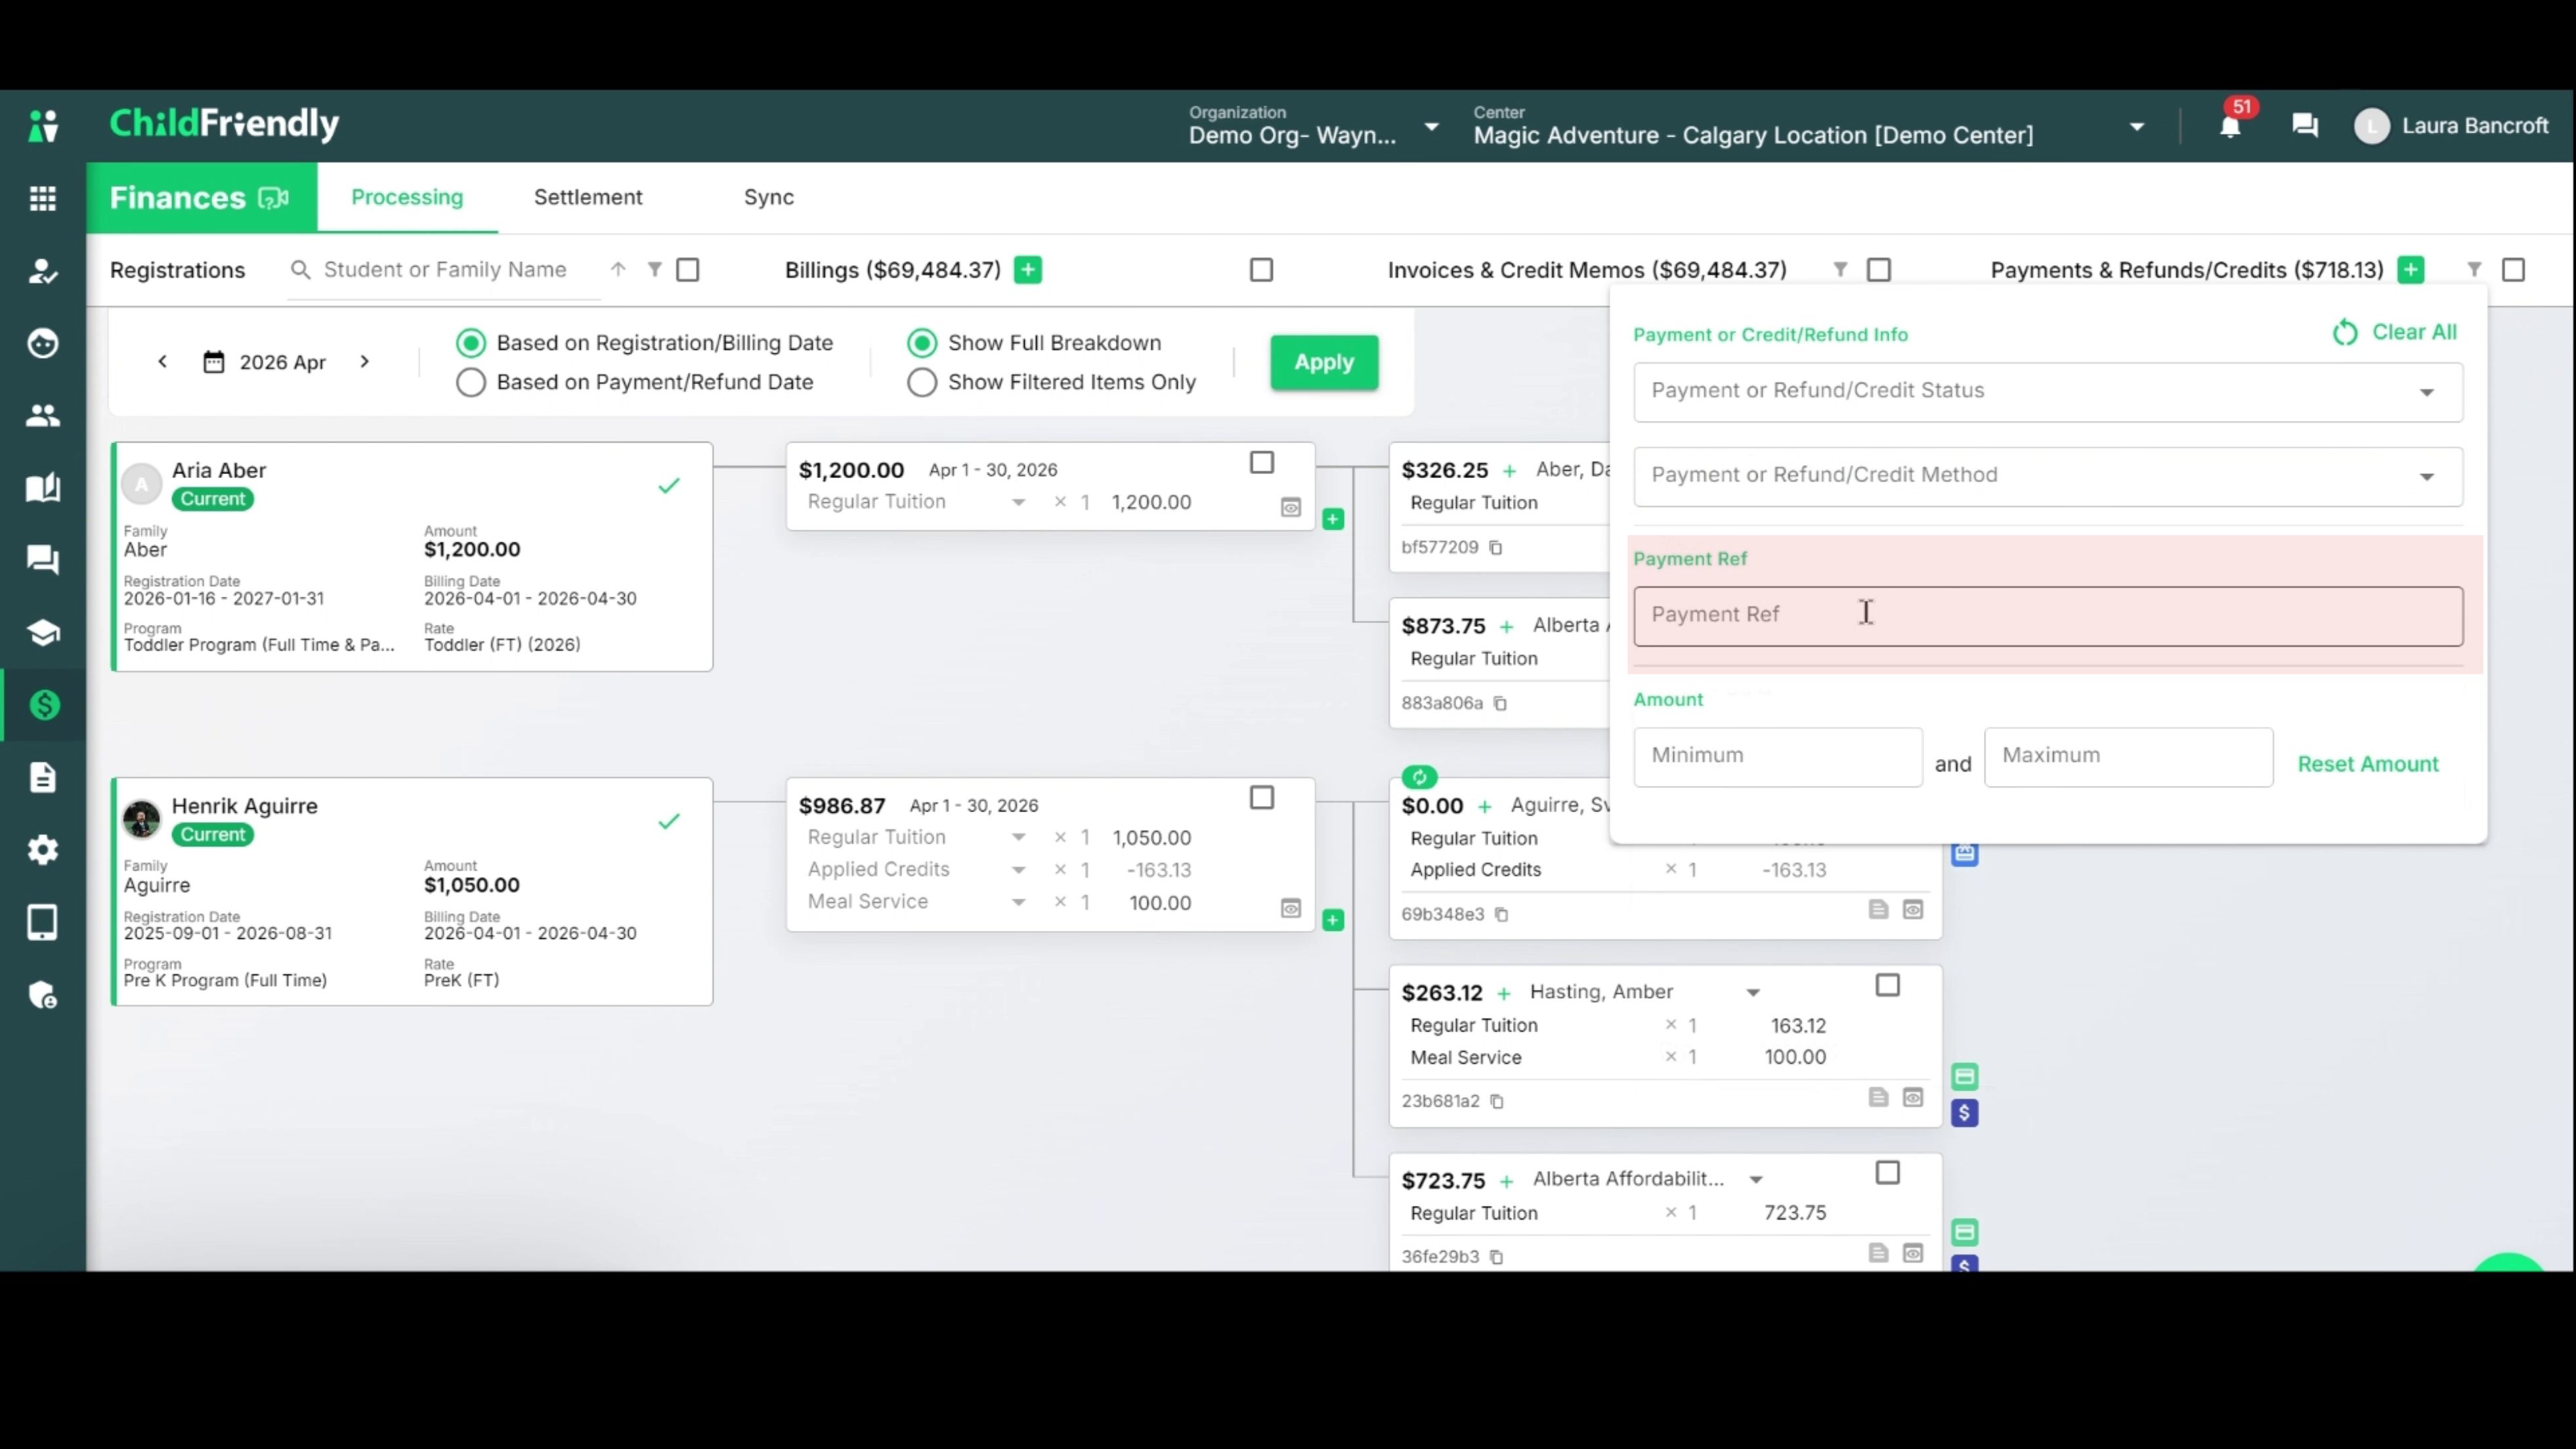Select the Aria Aber registration name
The width and height of the screenshot is (2576, 1449).
tap(219, 470)
